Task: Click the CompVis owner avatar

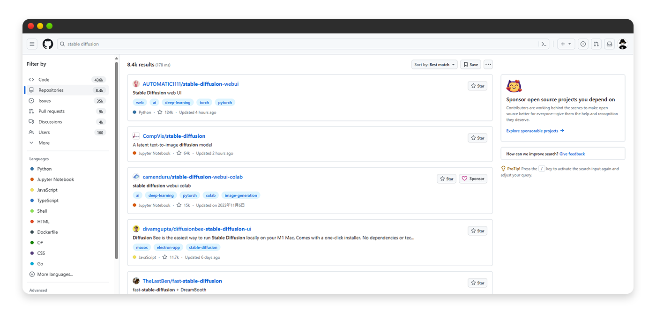Action: [x=136, y=136]
